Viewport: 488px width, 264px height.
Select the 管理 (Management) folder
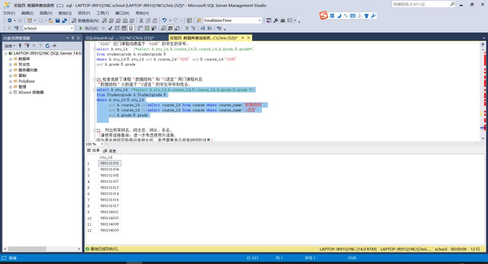click(22, 87)
